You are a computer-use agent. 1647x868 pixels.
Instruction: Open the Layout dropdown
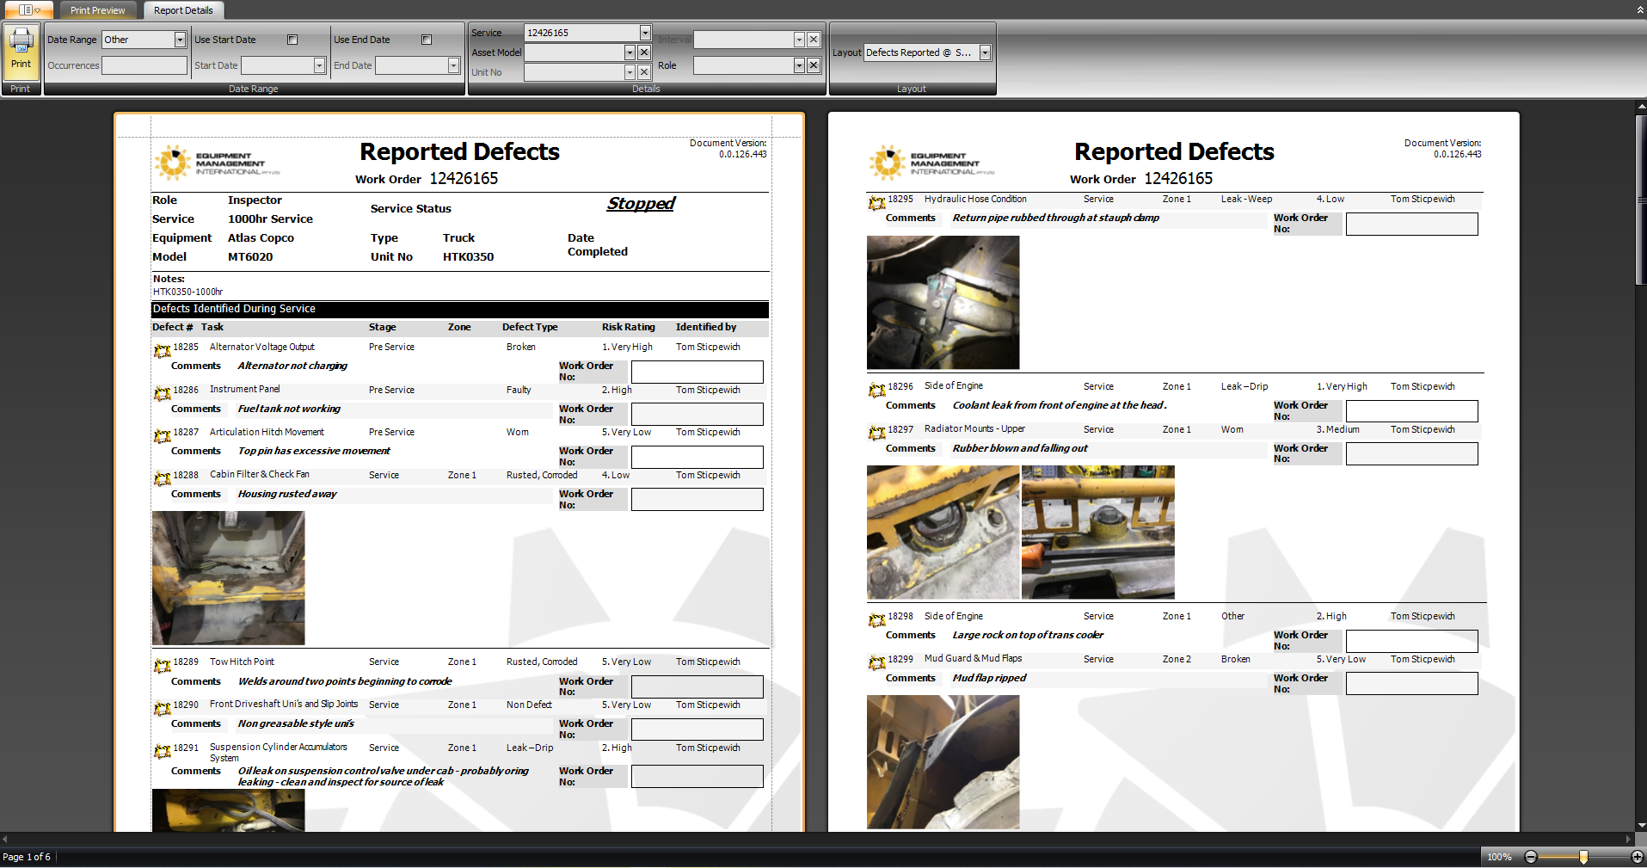pos(985,52)
